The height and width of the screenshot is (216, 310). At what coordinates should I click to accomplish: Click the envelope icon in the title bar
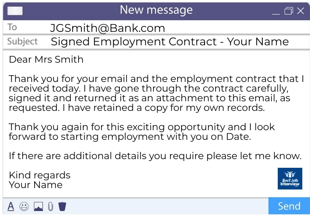coord(15,11)
